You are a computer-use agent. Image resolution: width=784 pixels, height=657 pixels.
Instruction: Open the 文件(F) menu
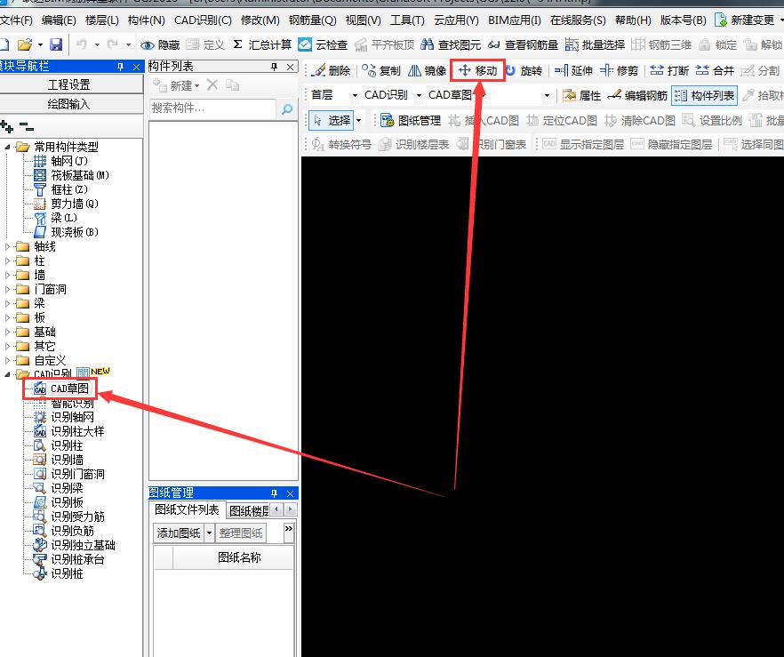point(16,20)
